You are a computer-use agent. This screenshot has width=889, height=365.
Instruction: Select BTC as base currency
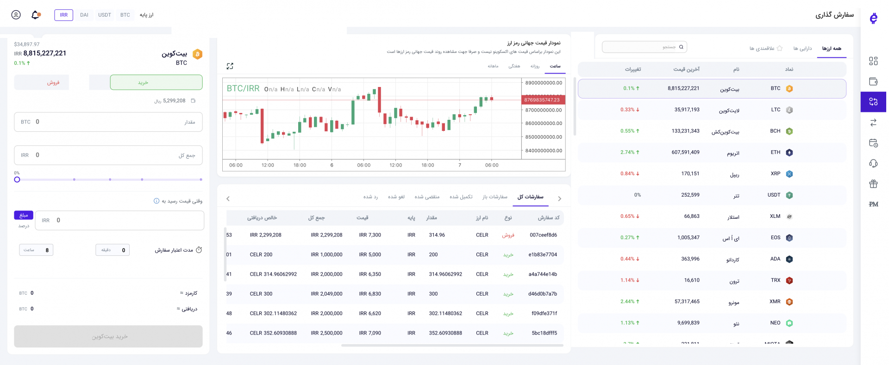point(125,15)
